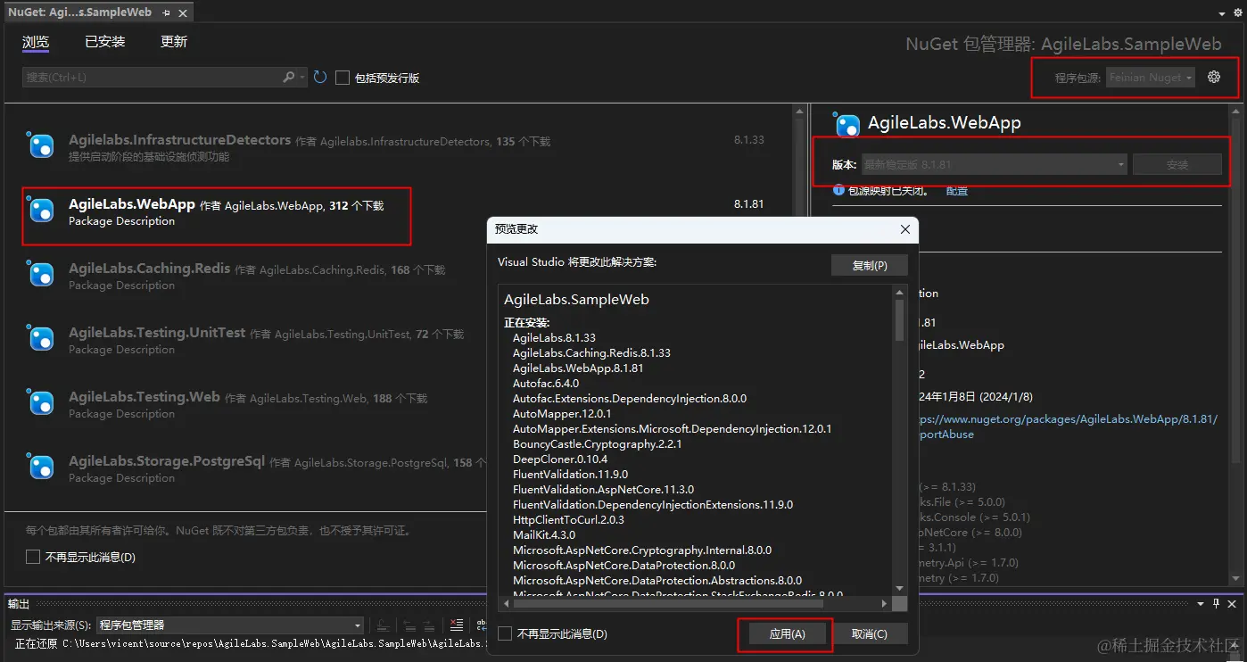Open package source settings gear
Image resolution: width=1247 pixels, height=662 pixels.
click(1214, 77)
